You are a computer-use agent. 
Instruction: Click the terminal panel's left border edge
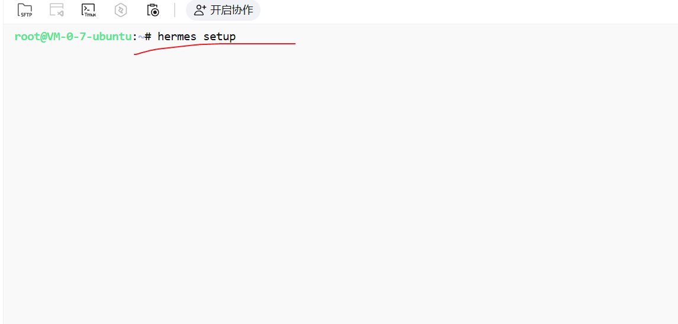coord(3,173)
